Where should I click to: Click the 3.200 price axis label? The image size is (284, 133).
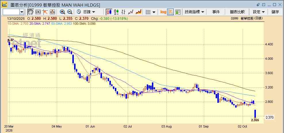point(269,88)
